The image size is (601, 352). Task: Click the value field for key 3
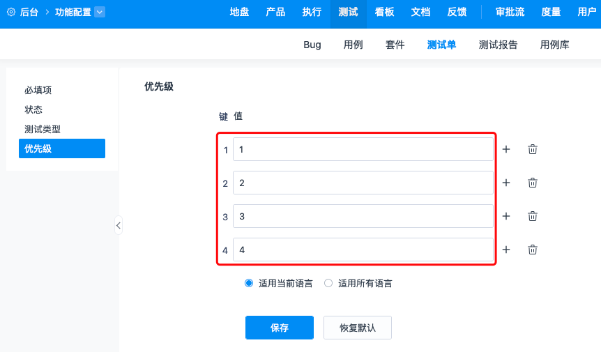[363, 216]
